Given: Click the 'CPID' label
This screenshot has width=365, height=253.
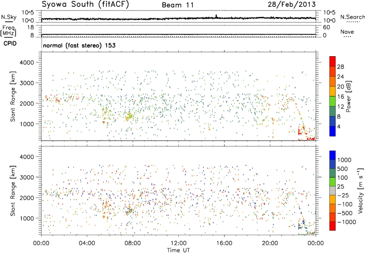Looking at the screenshot, I should coord(10,43).
